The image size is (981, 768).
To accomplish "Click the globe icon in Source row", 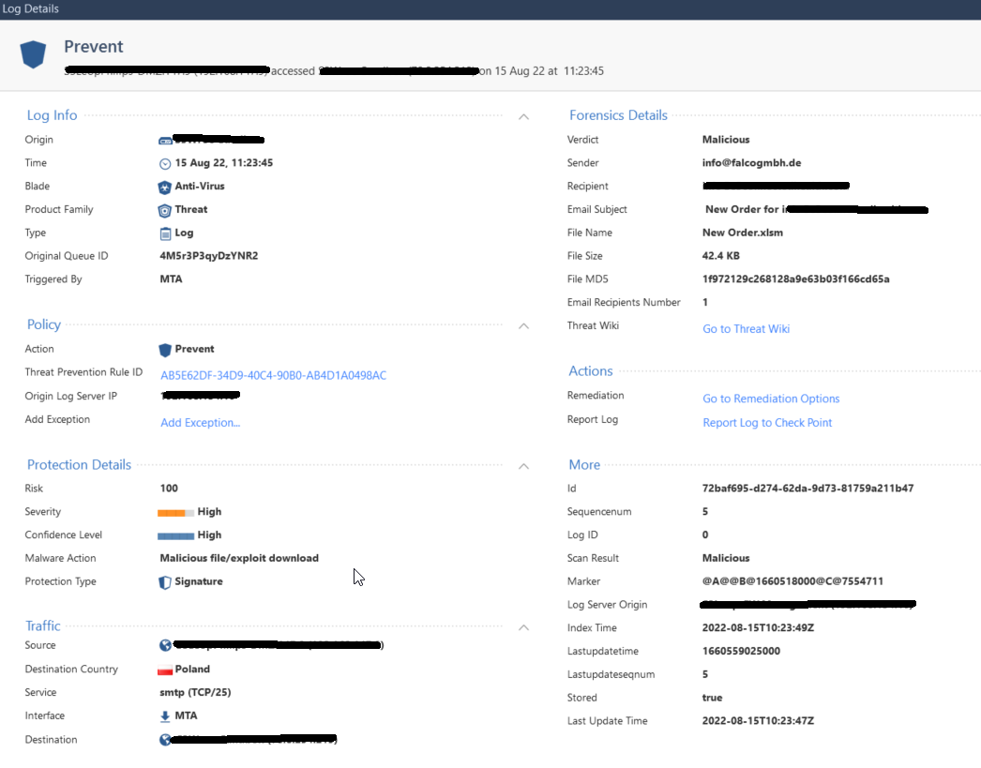I will coord(165,645).
